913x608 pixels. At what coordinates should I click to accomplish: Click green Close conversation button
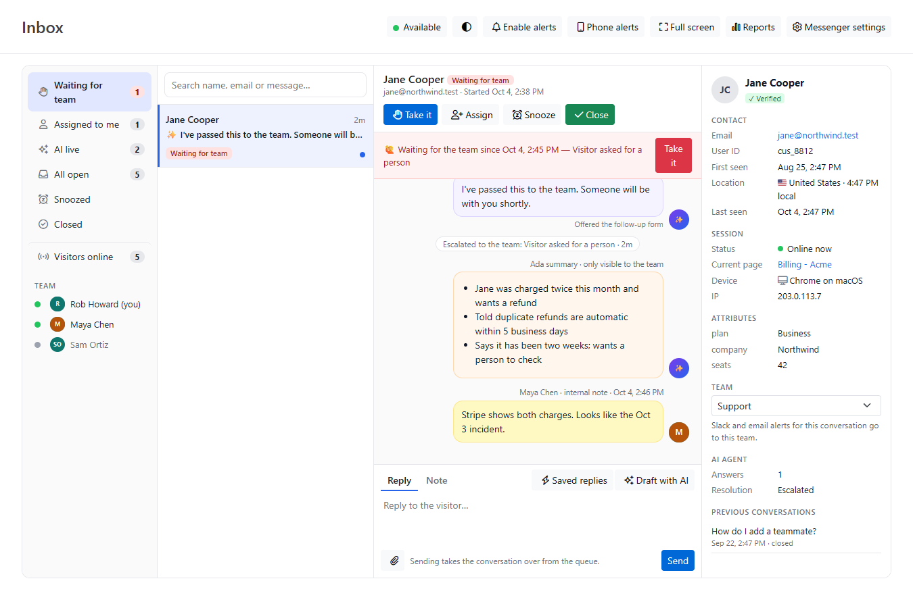point(590,115)
